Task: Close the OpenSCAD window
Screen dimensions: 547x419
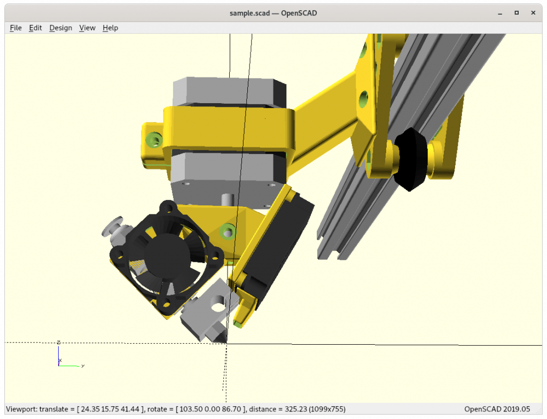Action: (533, 13)
